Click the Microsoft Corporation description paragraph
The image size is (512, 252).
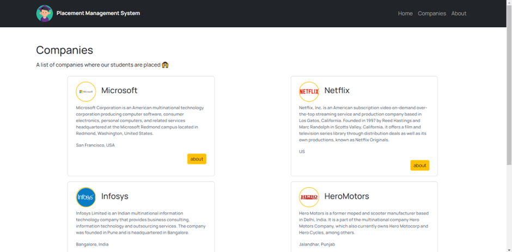coord(141,120)
